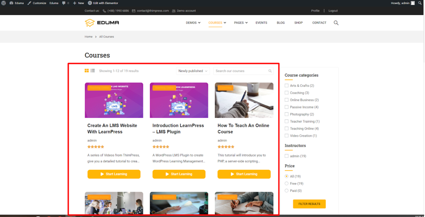Expand the COURSES menu
Image resolution: width=425 pixels, height=217 pixels.
point(217,23)
